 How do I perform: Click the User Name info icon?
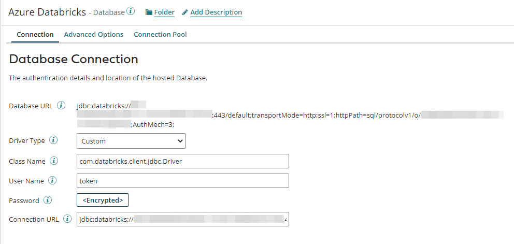click(52, 181)
